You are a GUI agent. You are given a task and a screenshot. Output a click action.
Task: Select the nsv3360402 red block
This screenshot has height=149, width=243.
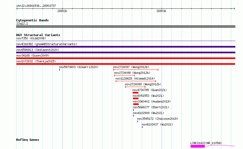pyautogui.click(x=136, y=104)
